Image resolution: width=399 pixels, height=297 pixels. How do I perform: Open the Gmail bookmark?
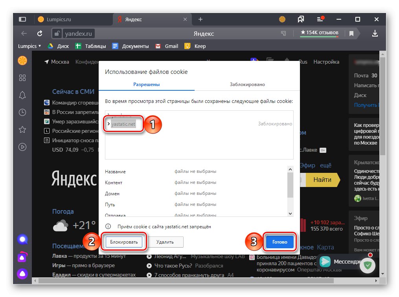click(x=167, y=46)
